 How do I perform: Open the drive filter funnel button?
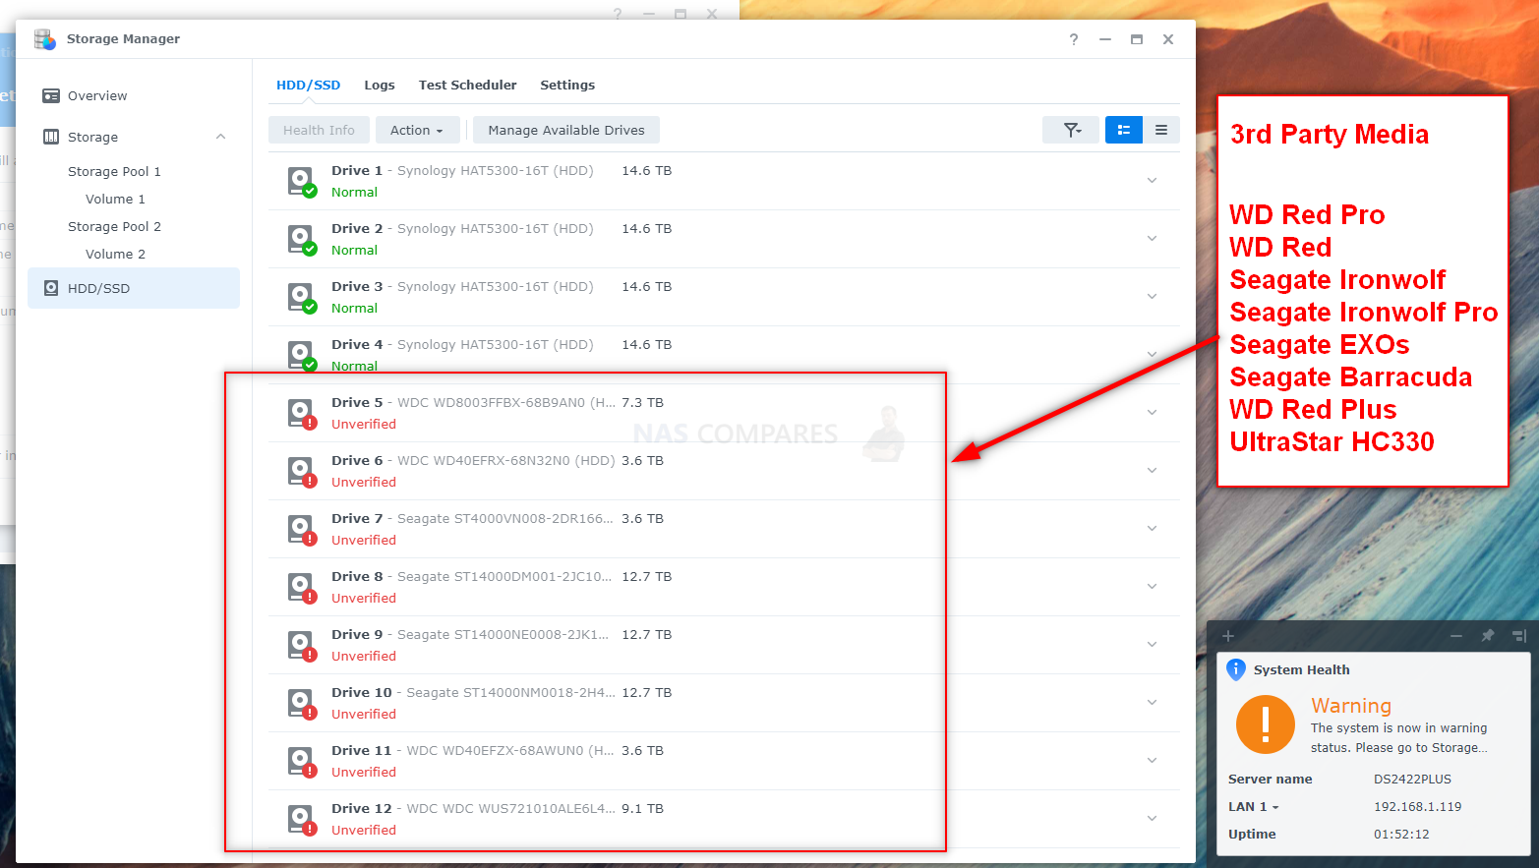click(x=1072, y=130)
